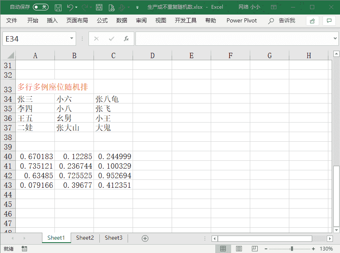Click cell containing 小六
Screen dimensions: 340x253
(74, 98)
